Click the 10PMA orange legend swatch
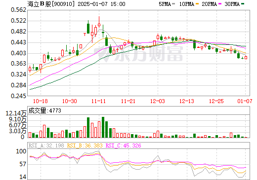 click(x=197, y=4)
